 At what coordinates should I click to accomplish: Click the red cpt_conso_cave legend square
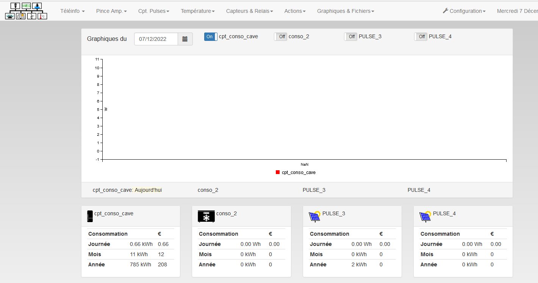pos(278,173)
